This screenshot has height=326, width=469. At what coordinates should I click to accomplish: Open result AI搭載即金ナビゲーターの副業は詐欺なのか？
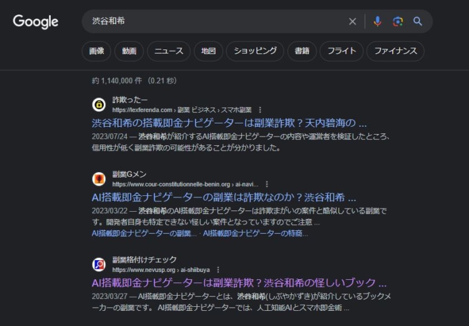click(x=224, y=197)
